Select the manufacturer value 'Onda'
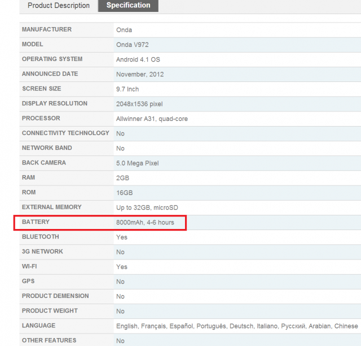The image size is (361, 346). pyautogui.click(x=124, y=30)
